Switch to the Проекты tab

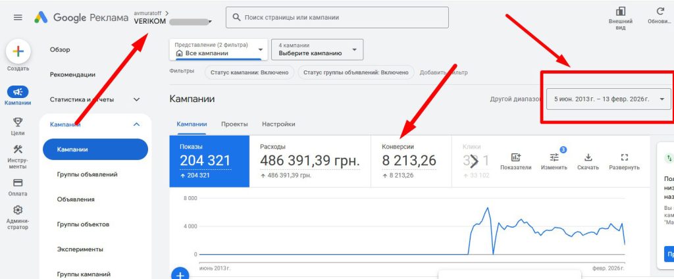234,124
